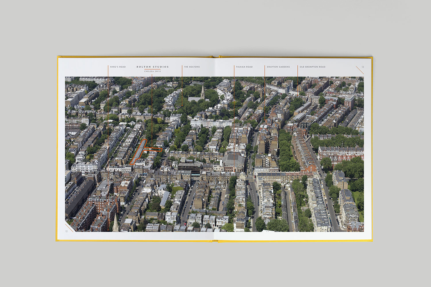Click page number 13

click(x=363, y=67)
